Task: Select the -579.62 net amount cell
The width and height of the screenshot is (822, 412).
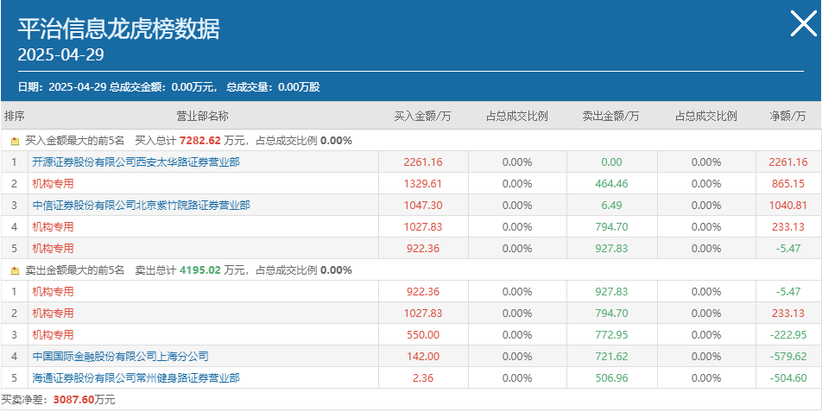Action: [788, 357]
